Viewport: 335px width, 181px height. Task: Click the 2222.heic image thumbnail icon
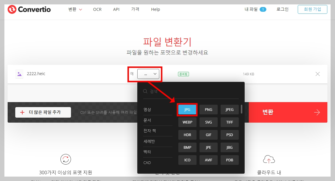(x=19, y=74)
